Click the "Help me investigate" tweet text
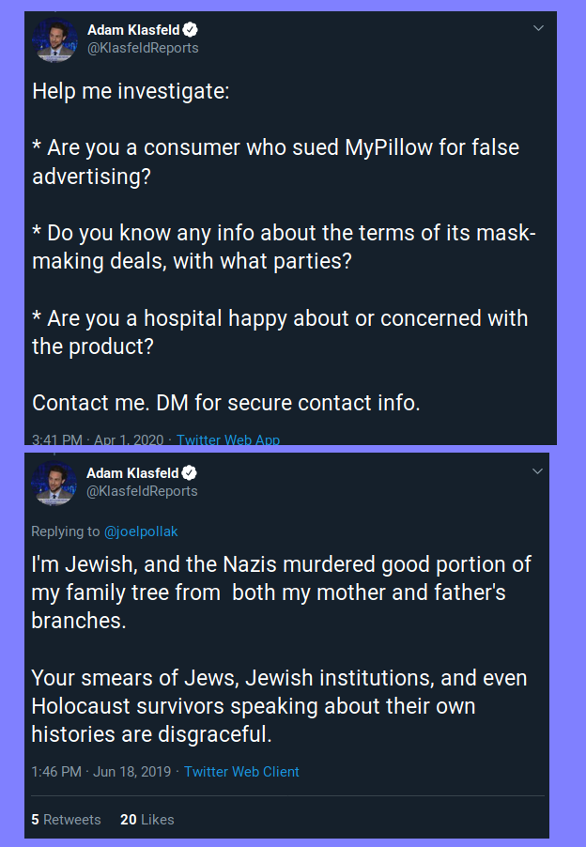 pos(131,91)
